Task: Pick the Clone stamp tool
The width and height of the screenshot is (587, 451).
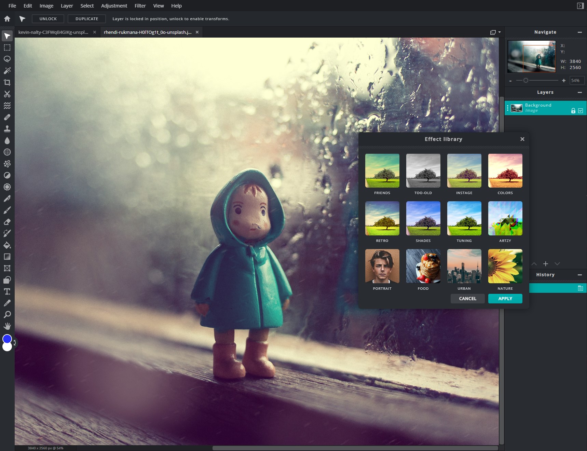Action: pos(7,129)
